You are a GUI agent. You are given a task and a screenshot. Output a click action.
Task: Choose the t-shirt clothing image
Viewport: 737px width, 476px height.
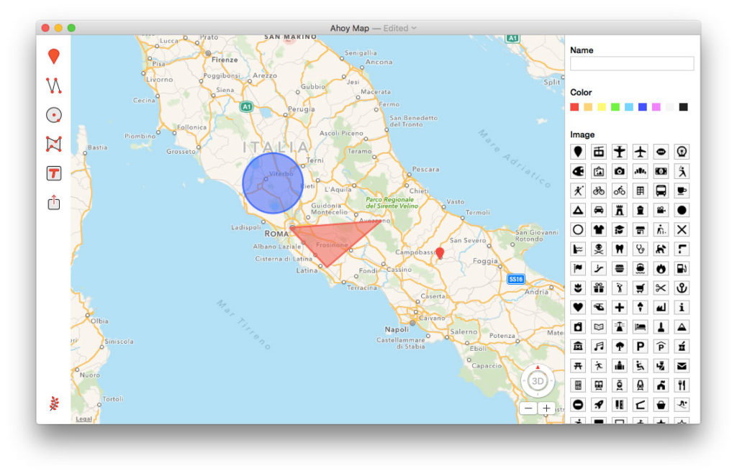coord(599,229)
